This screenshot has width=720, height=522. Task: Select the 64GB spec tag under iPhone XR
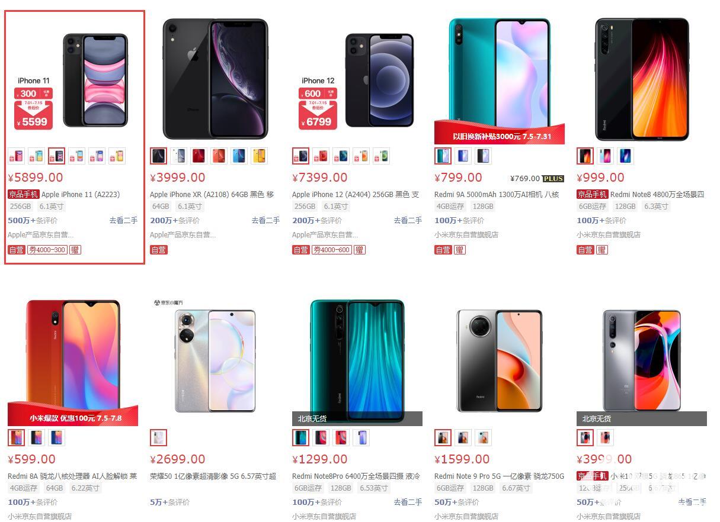[161, 207]
